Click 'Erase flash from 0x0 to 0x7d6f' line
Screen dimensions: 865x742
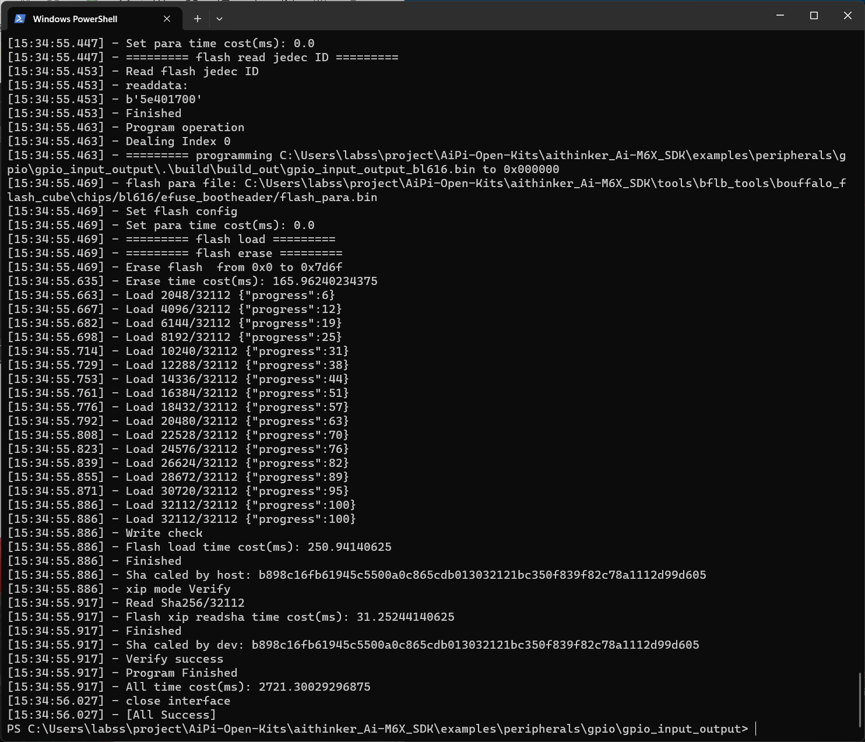tap(174, 267)
